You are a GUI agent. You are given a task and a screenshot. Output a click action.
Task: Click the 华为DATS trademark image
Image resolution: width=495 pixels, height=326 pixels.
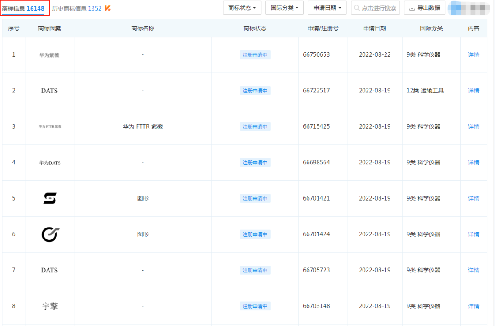pyautogui.click(x=50, y=163)
